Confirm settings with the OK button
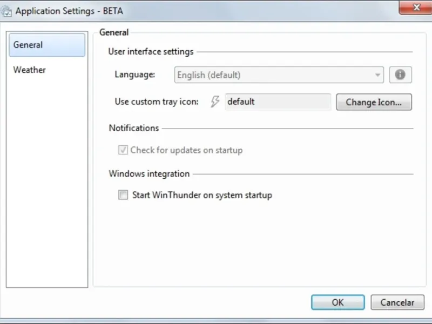The width and height of the screenshot is (432, 324). [337, 302]
